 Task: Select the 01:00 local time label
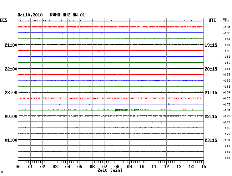point(11,140)
